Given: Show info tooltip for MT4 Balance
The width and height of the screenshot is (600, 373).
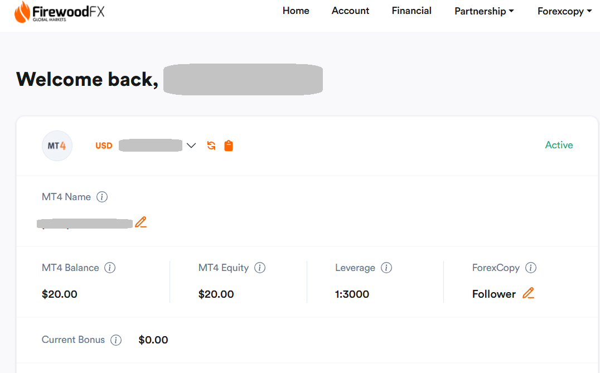Looking at the screenshot, I should pos(110,268).
